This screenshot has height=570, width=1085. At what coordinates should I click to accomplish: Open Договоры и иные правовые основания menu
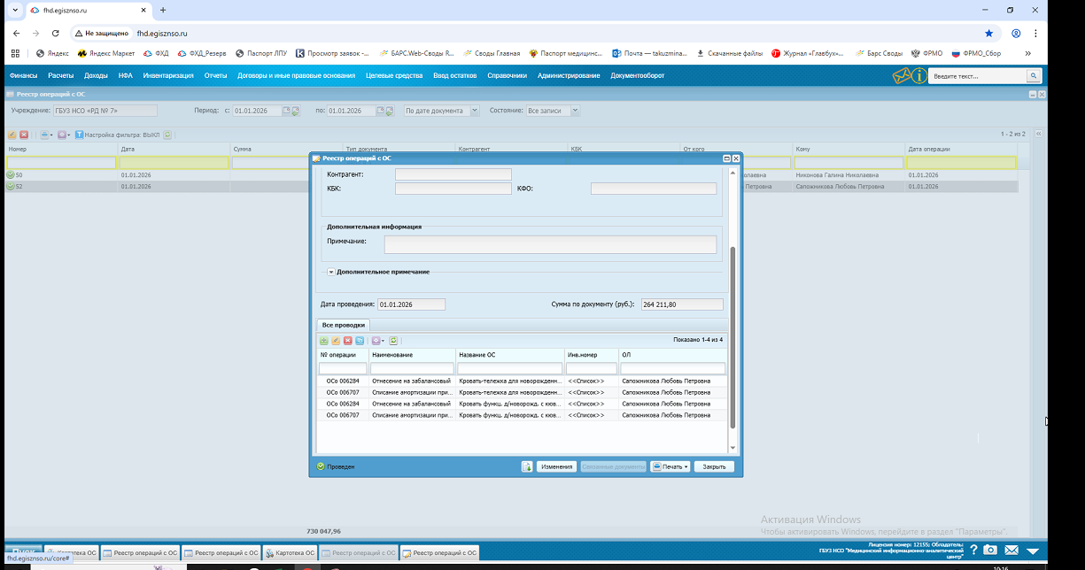click(296, 76)
